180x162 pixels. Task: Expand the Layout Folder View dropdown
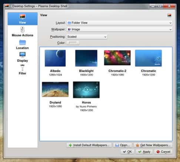pyautogui.click(x=119, y=23)
